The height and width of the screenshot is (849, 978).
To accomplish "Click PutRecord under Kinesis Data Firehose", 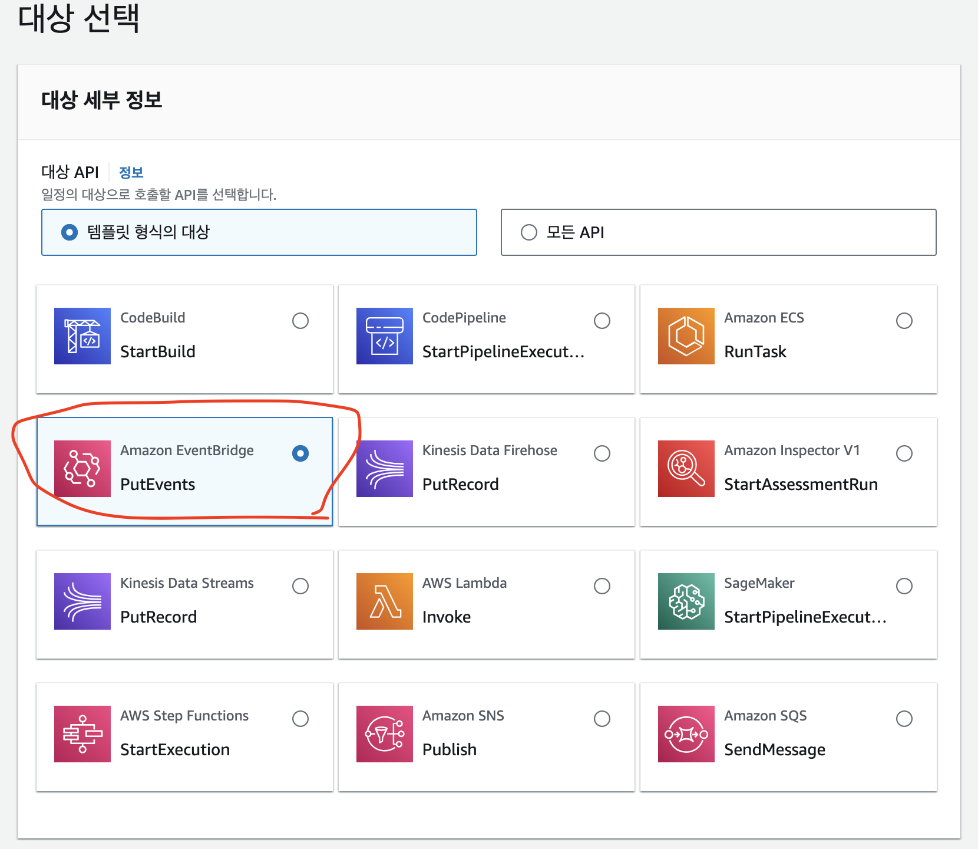I will coord(461,485).
